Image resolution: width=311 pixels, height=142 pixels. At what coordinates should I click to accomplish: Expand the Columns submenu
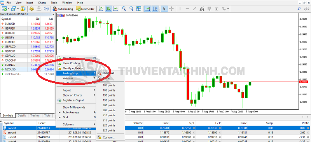[x=76, y=124]
